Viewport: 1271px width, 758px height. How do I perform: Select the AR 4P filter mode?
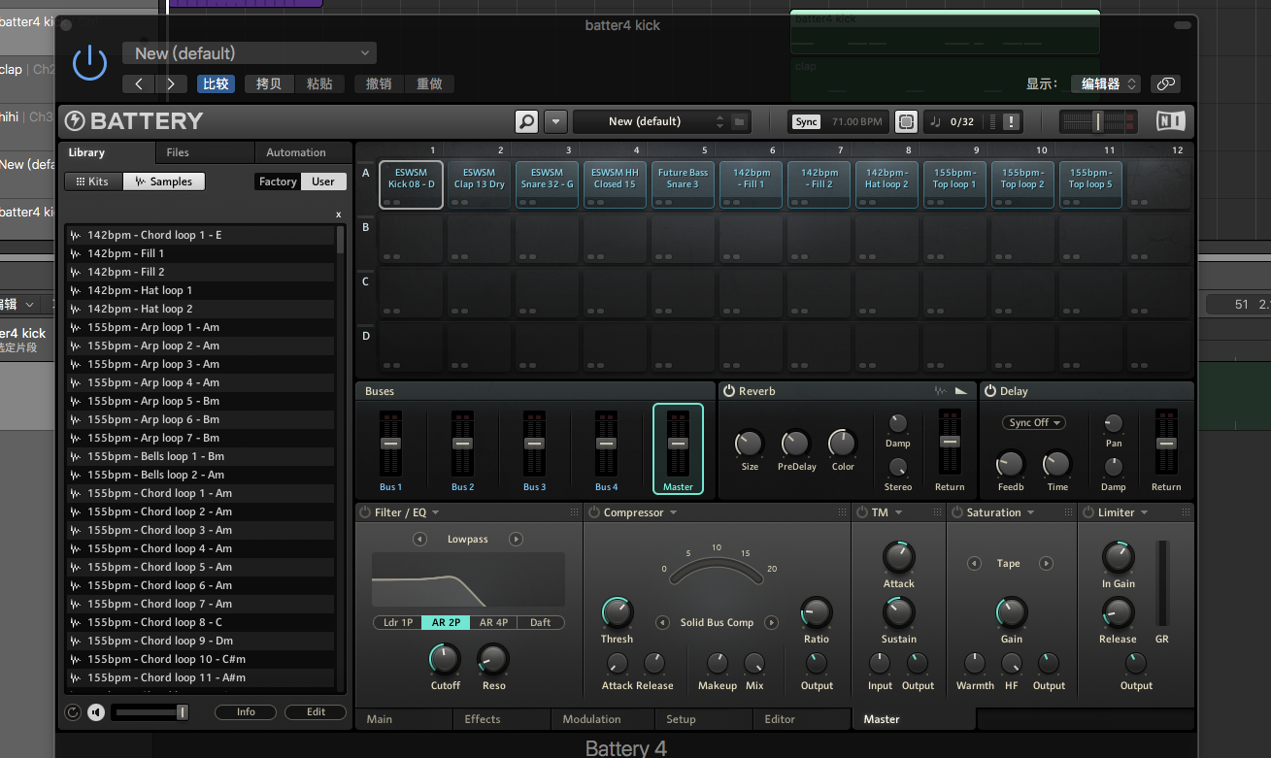point(493,623)
